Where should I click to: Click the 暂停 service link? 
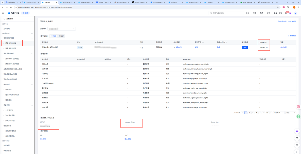(196, 47)
